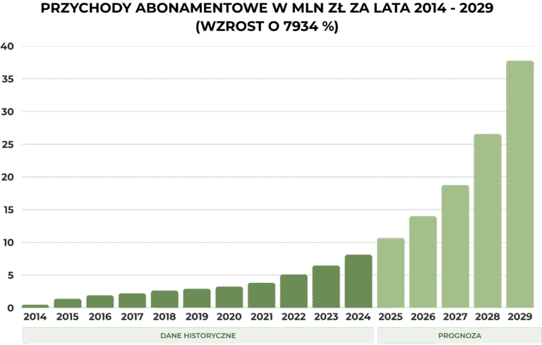This screenshot has width=542, height=345.
Task: Click the 10 value on y-axis
Action: pos(8,243)
